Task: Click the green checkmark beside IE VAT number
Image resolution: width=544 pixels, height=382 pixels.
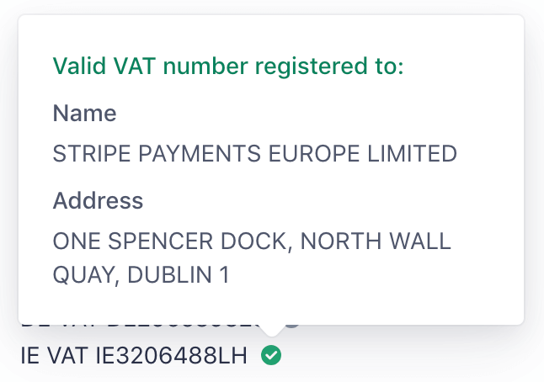Action: (x=271, y=355)
